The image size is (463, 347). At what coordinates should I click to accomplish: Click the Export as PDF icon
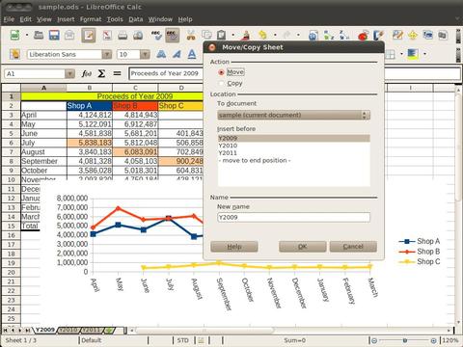click(x=107, y=35)
